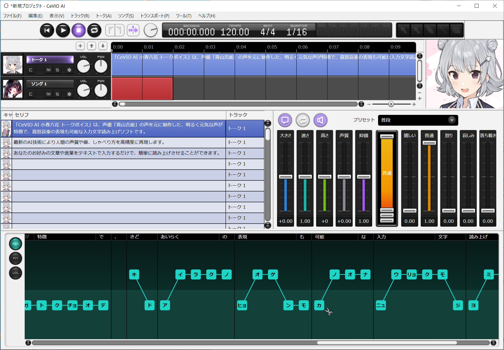Open the ヘルプ(H) menu
Image resolution: width=504 pixels, height=350 pixels.
[x=207, y=16]
